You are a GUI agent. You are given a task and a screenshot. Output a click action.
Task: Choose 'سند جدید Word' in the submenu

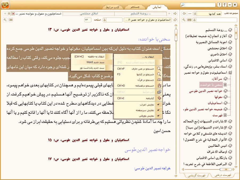(92, 62)
